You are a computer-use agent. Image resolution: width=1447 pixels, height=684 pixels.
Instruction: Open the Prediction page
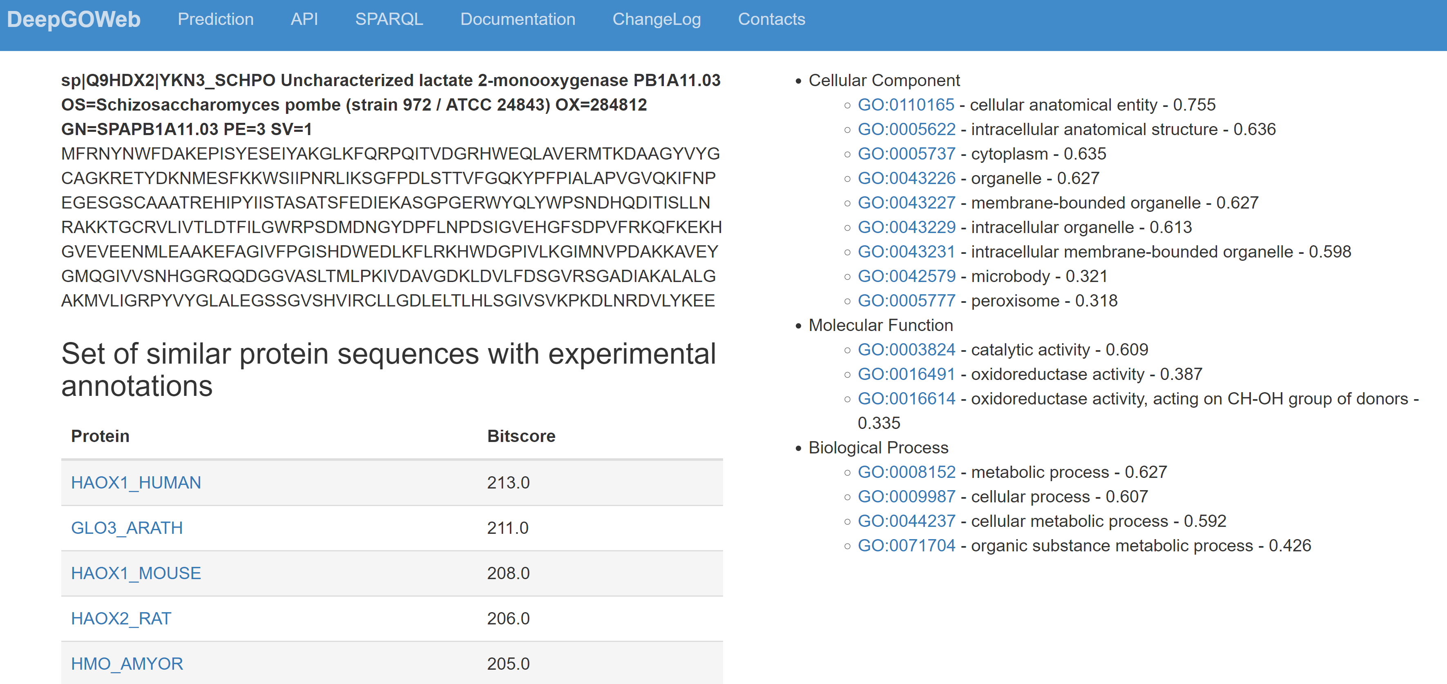pyautogui.click(x=216, y=19)
